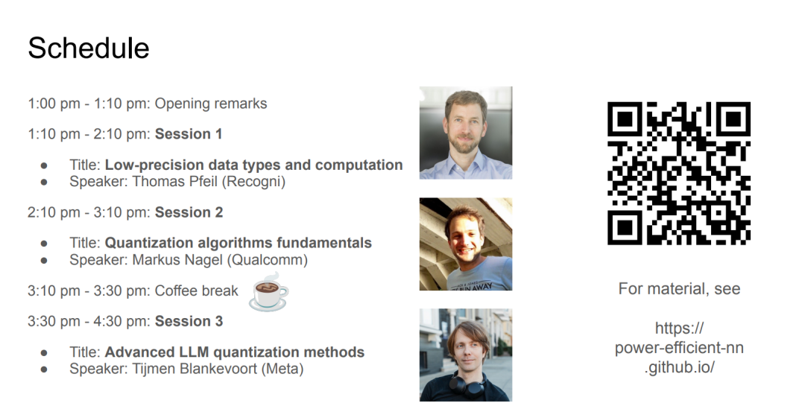Click the Coffee break schedule entry
The image size is (805, 412).
coord(133,291)
